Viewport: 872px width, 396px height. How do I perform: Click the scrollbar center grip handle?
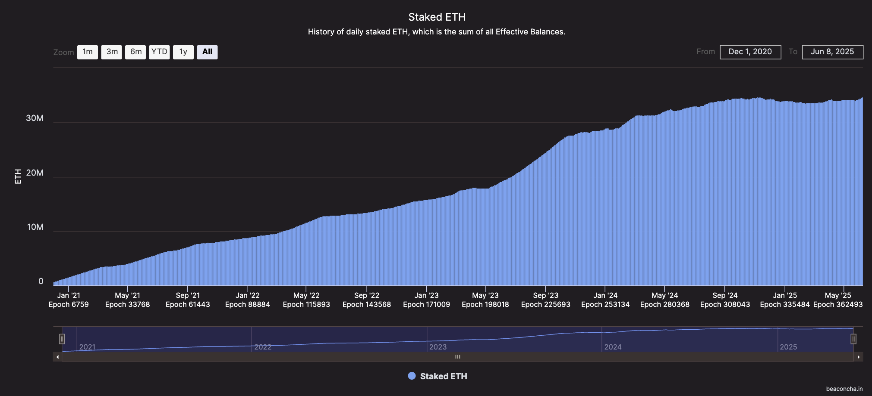[457, 357]
